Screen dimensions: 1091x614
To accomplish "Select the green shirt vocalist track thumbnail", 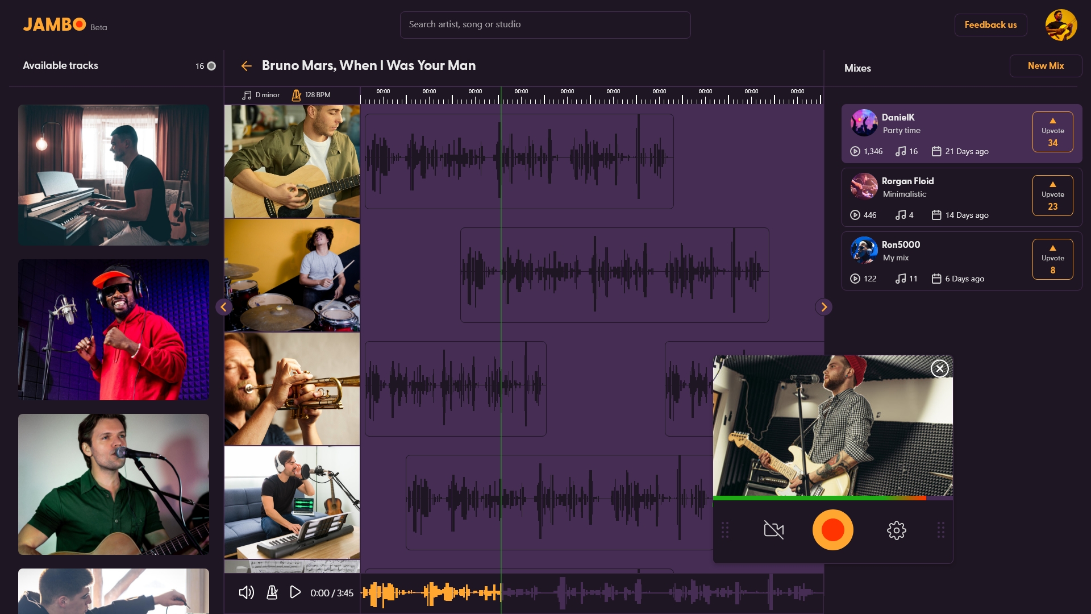I will pyautogui.click(x=114, y=484).
